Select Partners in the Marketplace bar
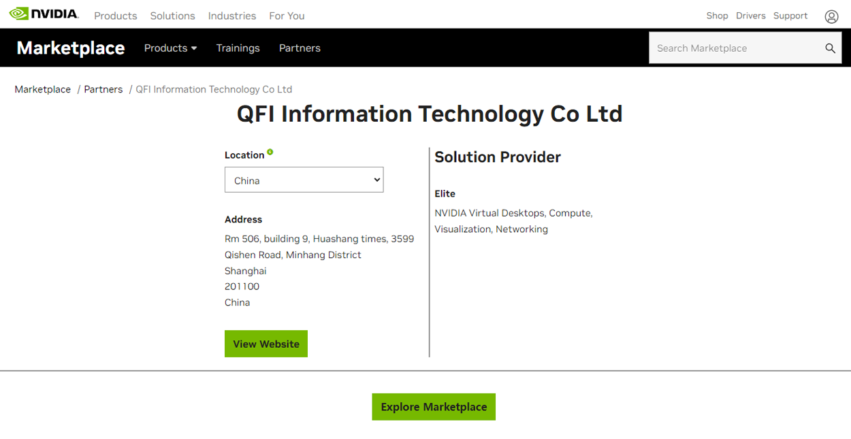Viewport: 851px width, 439px height. click(x=300, y=48)
